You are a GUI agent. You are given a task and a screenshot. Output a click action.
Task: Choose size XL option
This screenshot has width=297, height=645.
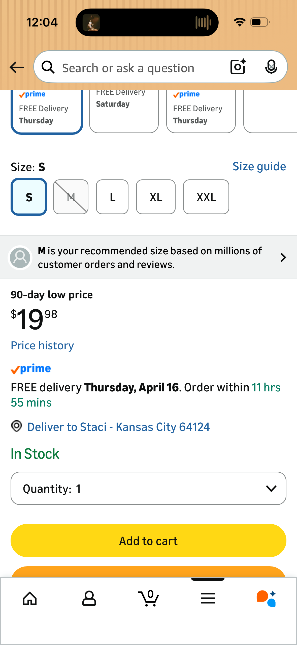tap(156, 197)
